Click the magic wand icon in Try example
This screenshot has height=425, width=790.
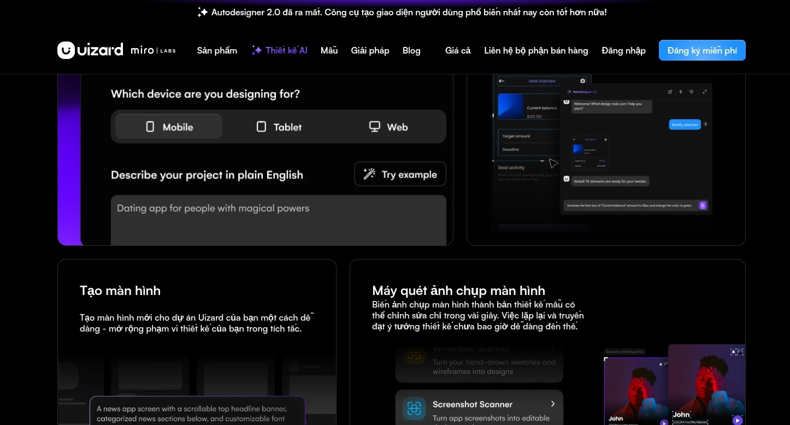tap(369, 174)
